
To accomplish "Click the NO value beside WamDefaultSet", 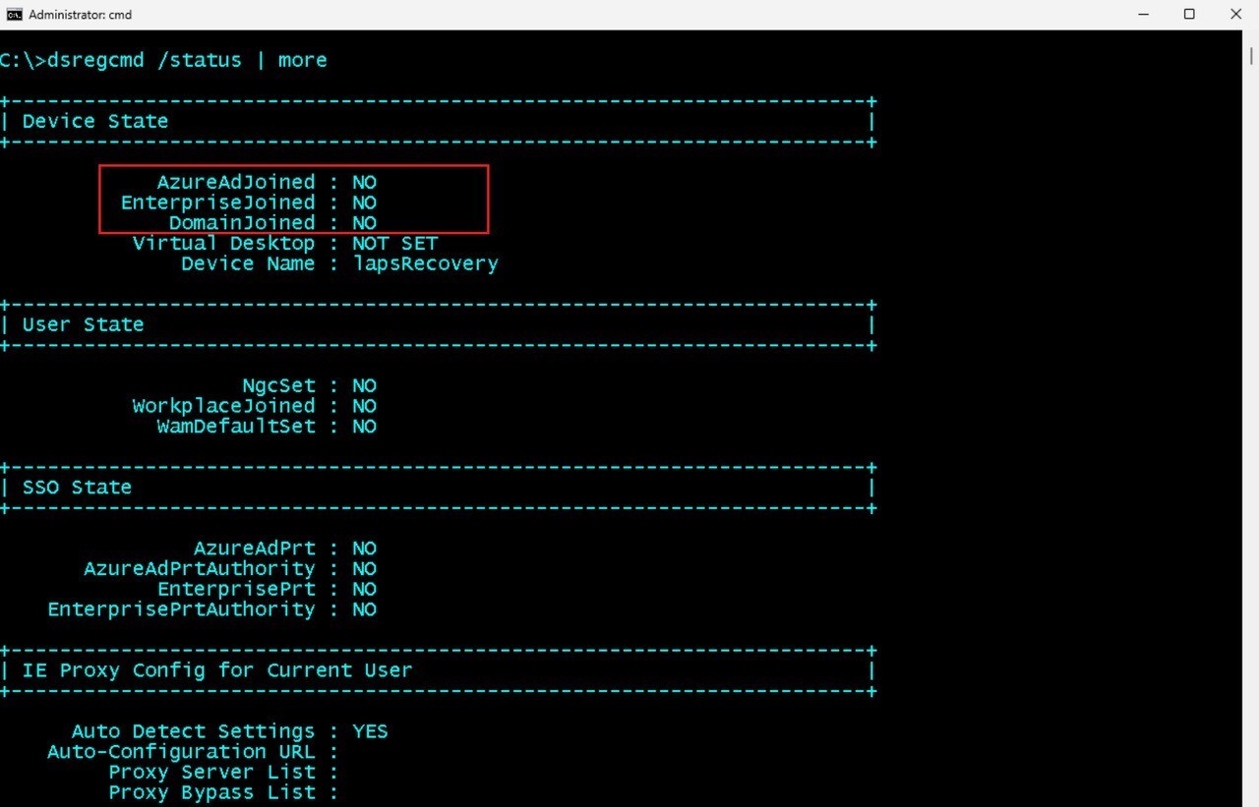I will (364, 427).
